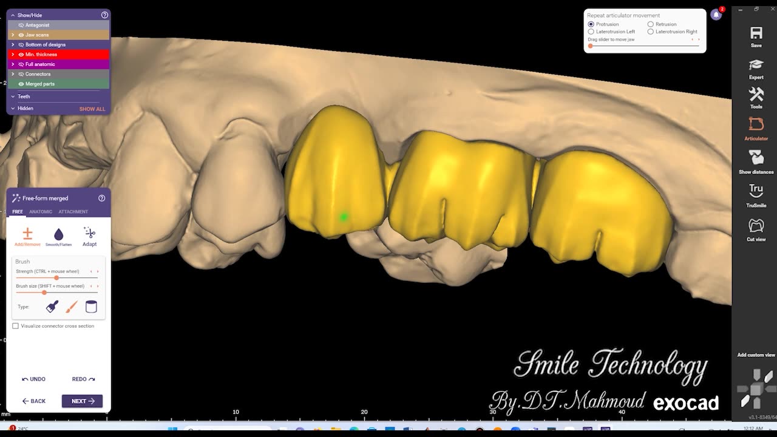Show the Antagonist layer

[x=21, y=25]
